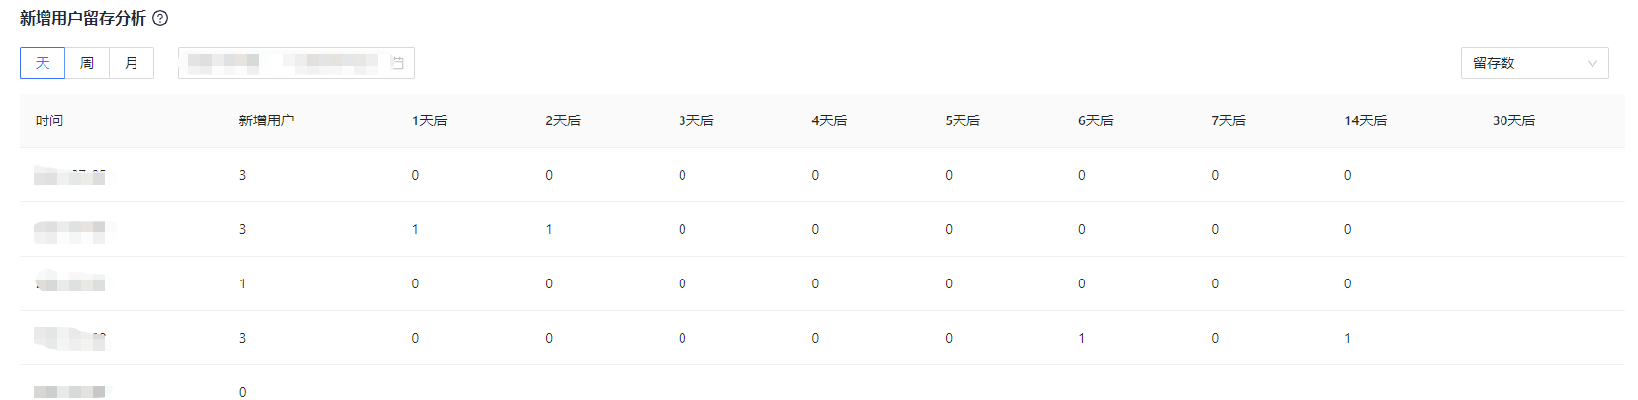This screenshot has height=400, width=1638.
Task: Click the 30天后 column header
Action: pos(1513,120)
